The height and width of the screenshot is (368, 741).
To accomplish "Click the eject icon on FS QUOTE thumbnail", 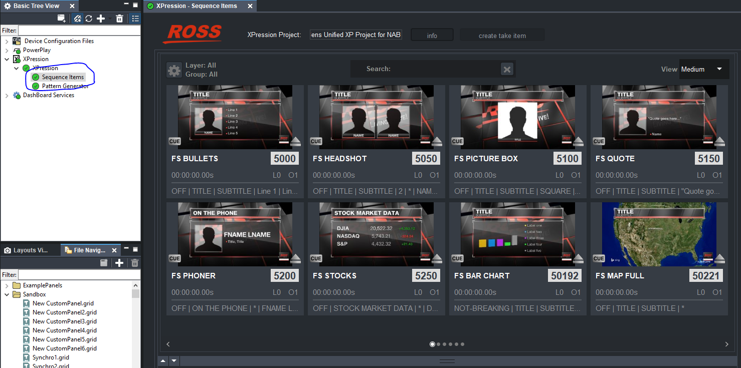I will tap(720, 142).
